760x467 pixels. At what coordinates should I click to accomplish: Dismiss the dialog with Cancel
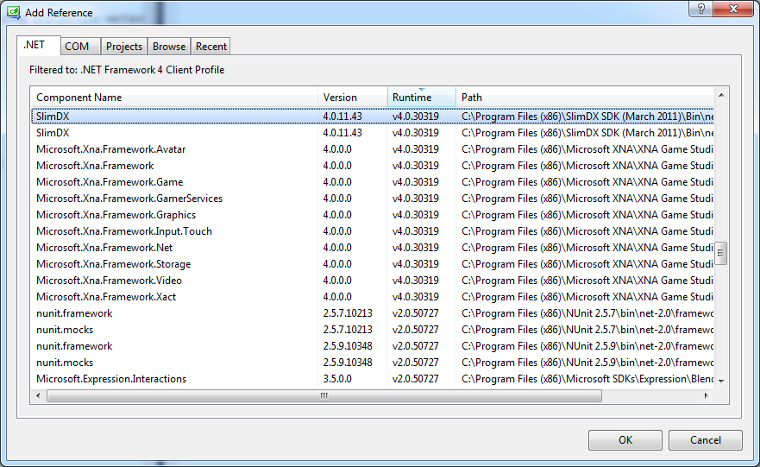[706, 440]
